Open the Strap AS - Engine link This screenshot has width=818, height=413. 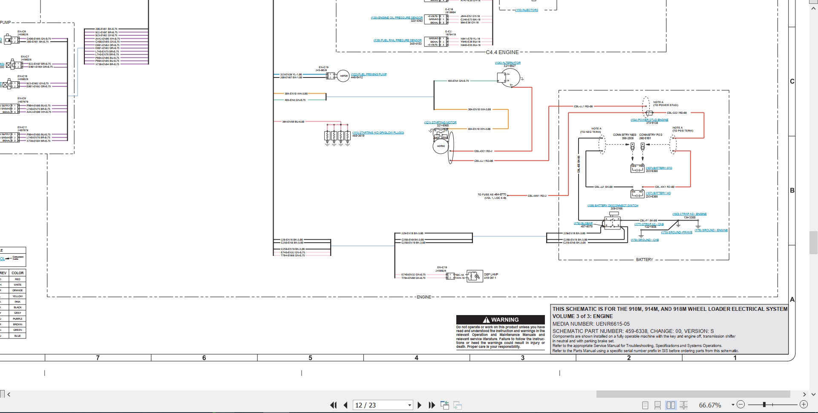pyautogui.click(x=689, y=214)
